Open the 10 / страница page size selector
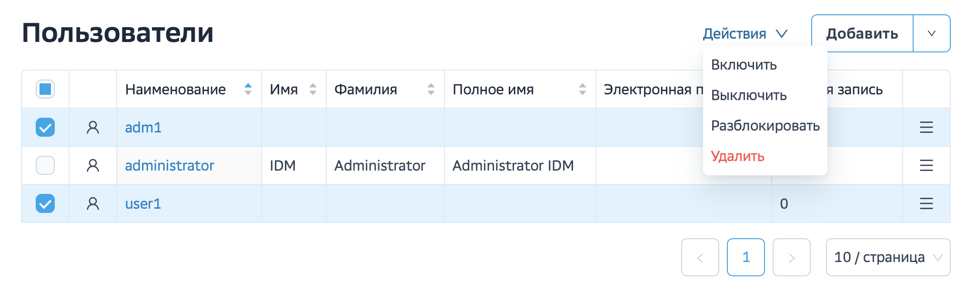Image resolution: width=966 pixels, height=303 pixels. pos(888,257)
